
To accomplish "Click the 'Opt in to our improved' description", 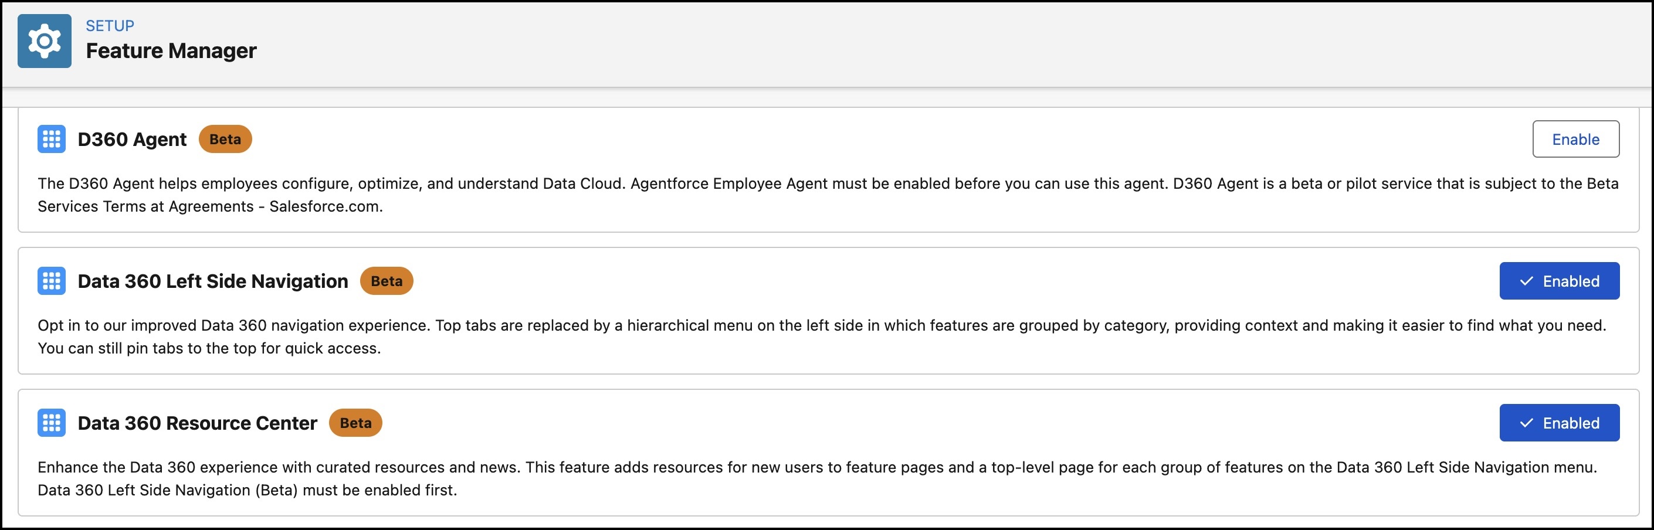I will click(822, 337).
